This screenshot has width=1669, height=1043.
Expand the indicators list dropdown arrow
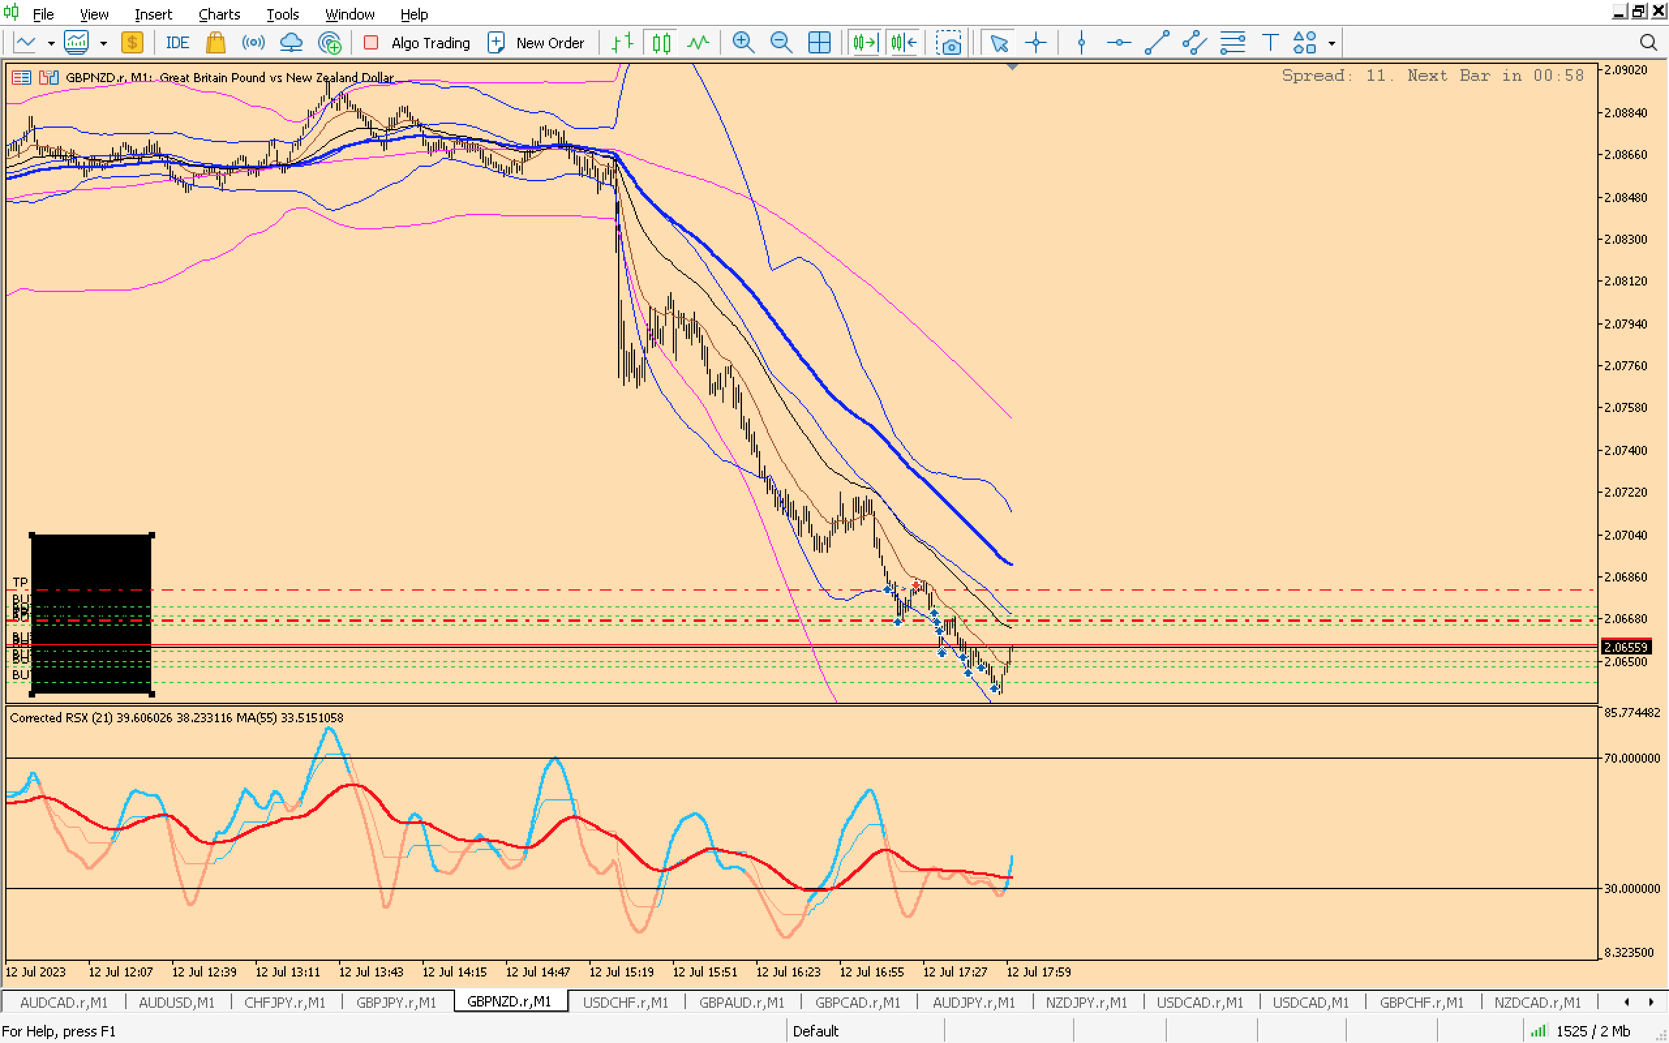104,44
